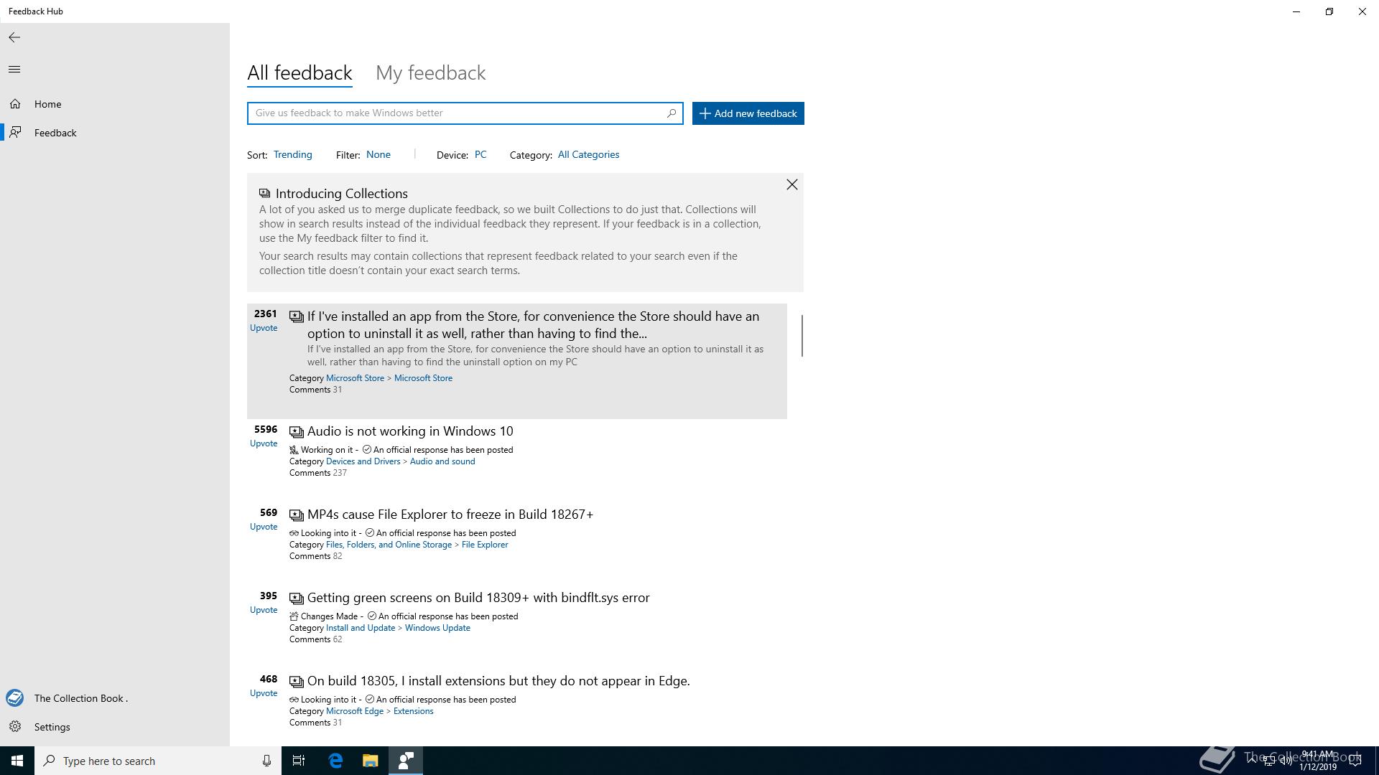1379x775 pixels.
Task: Upvote MP4s cause File Explorer freeze
Action: click(x=264, y=527)
